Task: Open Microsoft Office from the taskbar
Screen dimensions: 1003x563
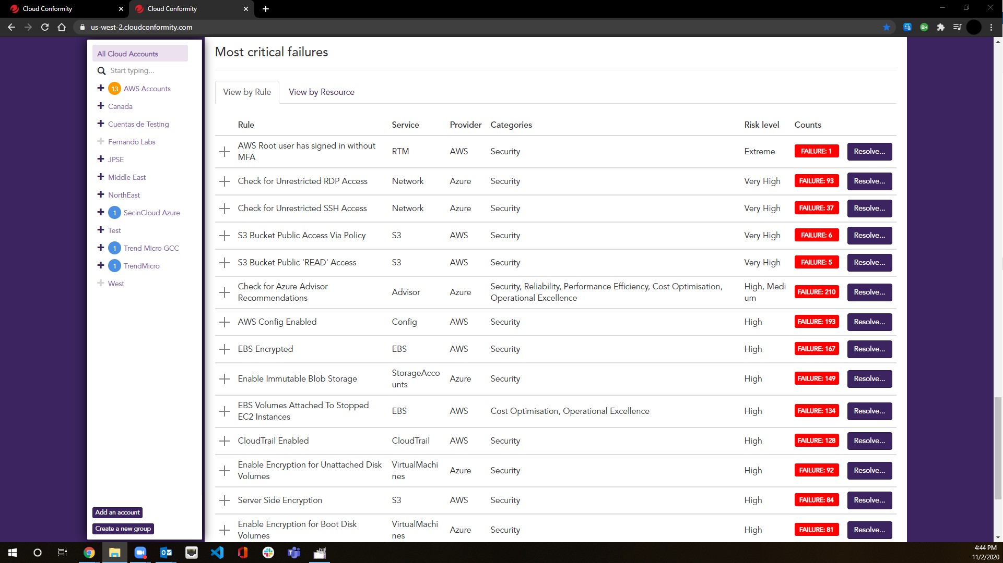Action: 243,553
